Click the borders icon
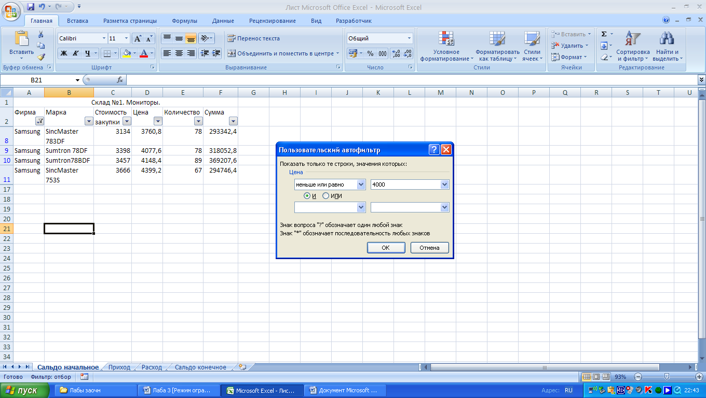706x398 pixels. (x=106, y=53)
